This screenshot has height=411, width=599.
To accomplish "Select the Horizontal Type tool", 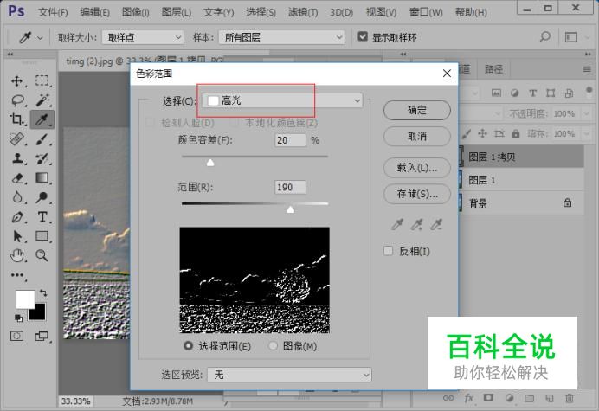I will (42, 217).
